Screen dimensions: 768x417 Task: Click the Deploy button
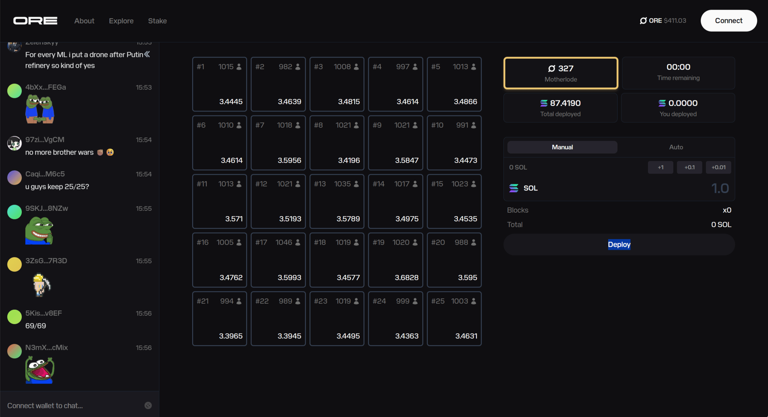[619, 244]
